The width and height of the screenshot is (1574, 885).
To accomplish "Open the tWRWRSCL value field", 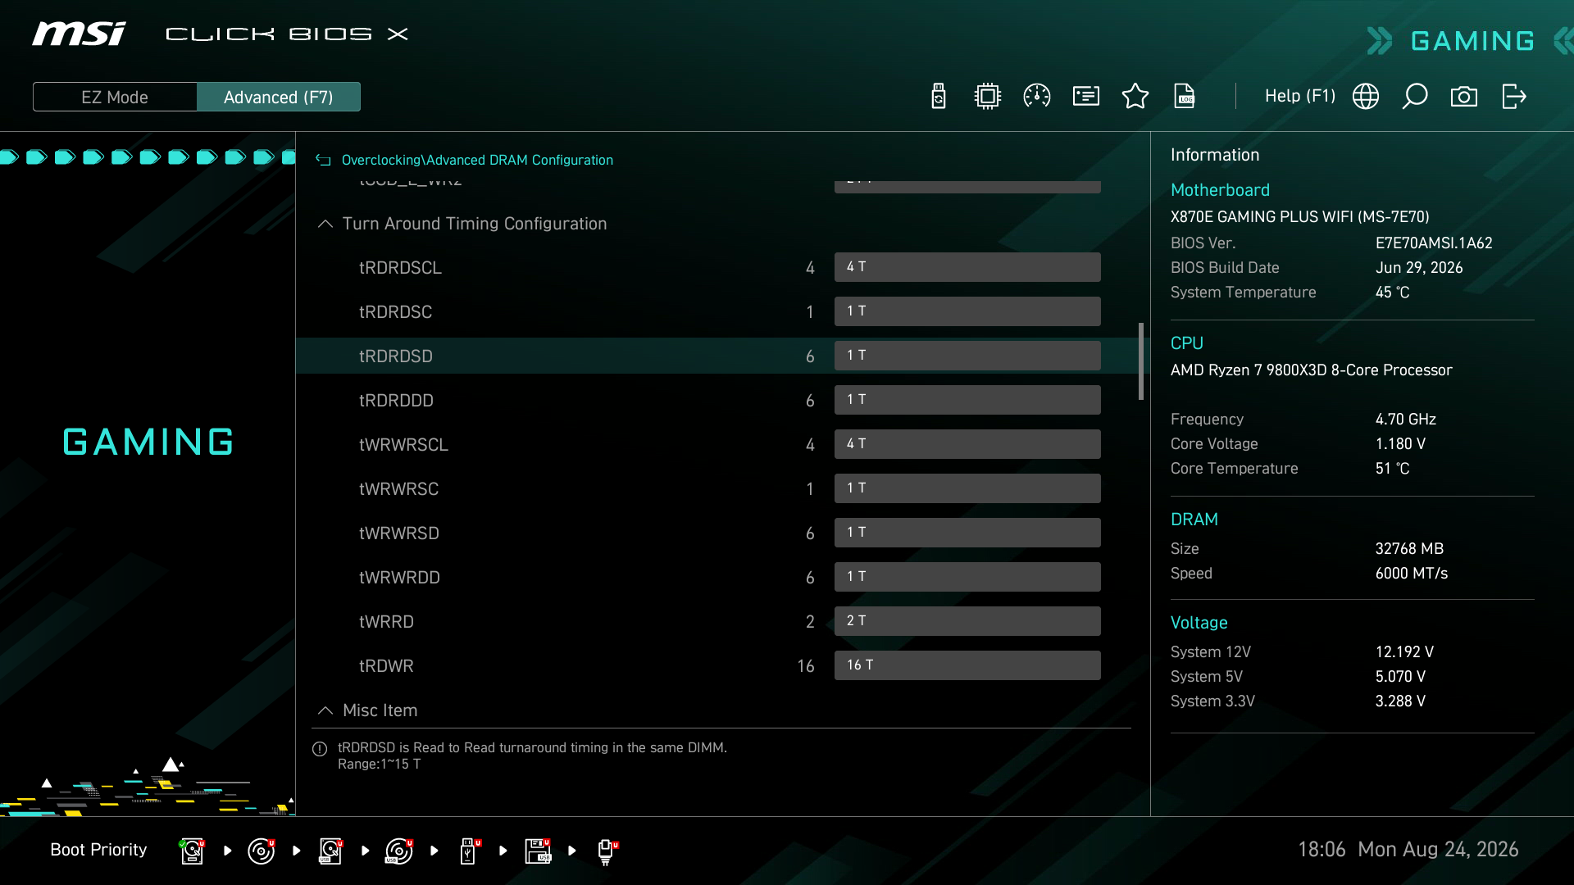I will (967, 444).
